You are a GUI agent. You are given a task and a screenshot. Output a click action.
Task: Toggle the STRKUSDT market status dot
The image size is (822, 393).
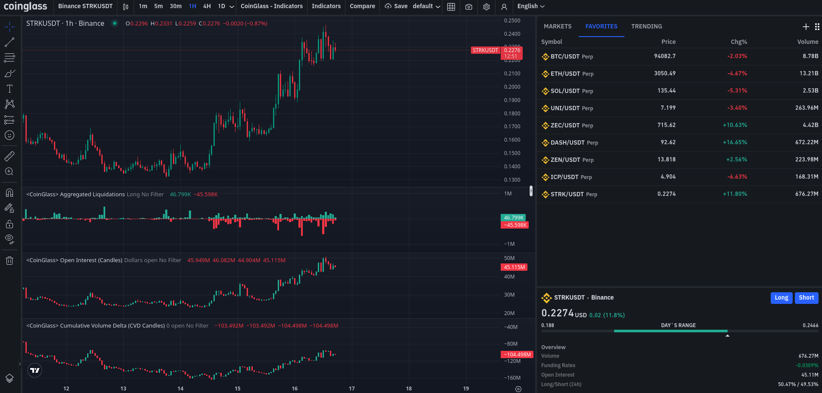(x=115, y=23)
